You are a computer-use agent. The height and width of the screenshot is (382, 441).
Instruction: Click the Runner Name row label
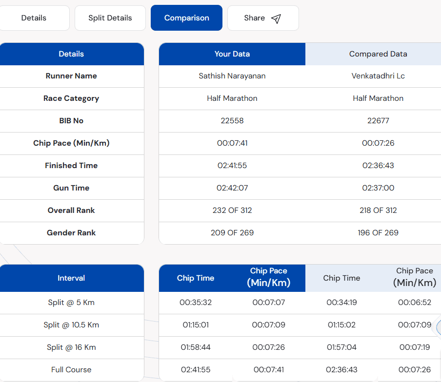pyautogui.click(x=71, y=76)
